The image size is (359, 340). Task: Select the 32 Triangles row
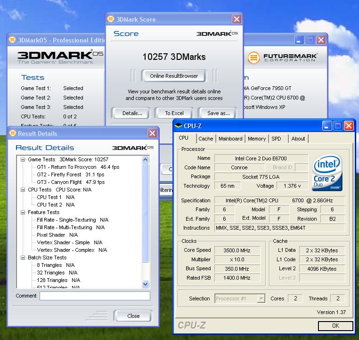pos(57,273)
